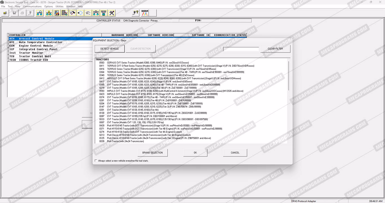Open the File menu
This screenshot has width=385, height=203.
(3, 6)
